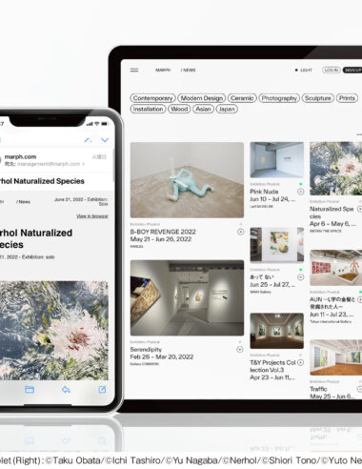Open the Traffic exhibition thumbnail
This screenshot has width=362, height=469.
coord(336,357)
